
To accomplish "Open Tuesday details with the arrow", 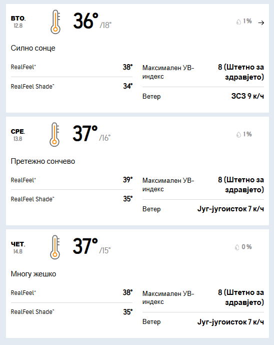I will pos(261,23).
